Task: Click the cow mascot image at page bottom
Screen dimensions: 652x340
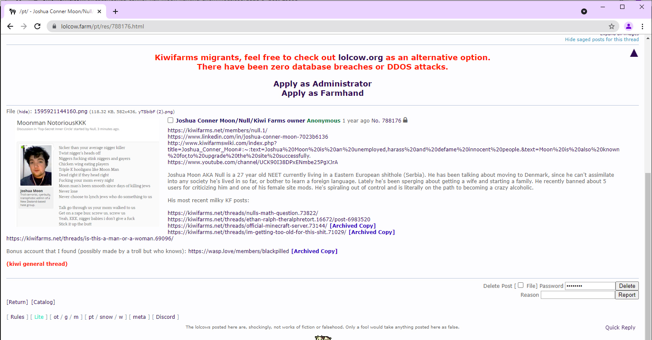Action: tap(323, 337)
